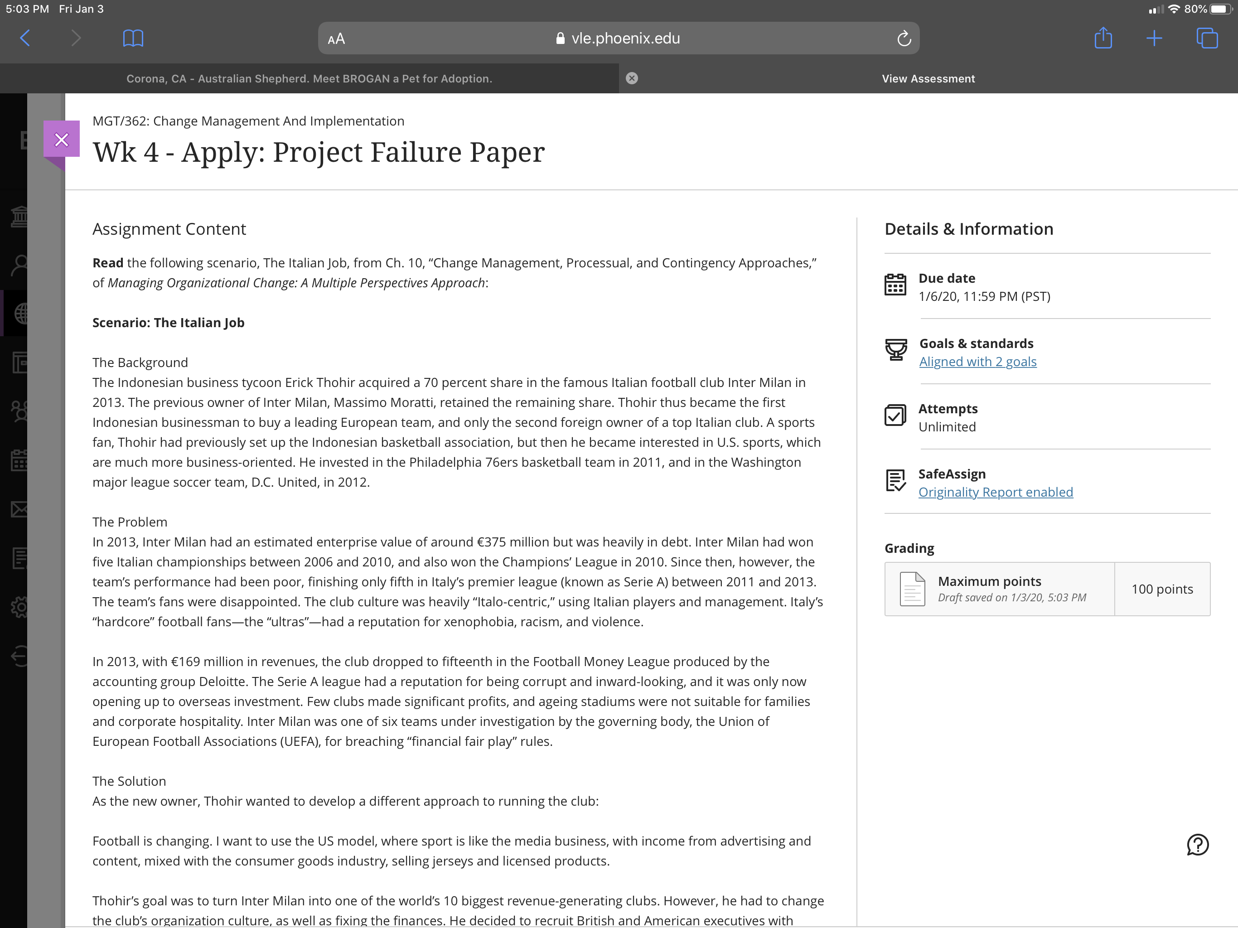Tap the due date calendar icon
The width and height of the screenshot is (1238, 928).
point(895,284)
